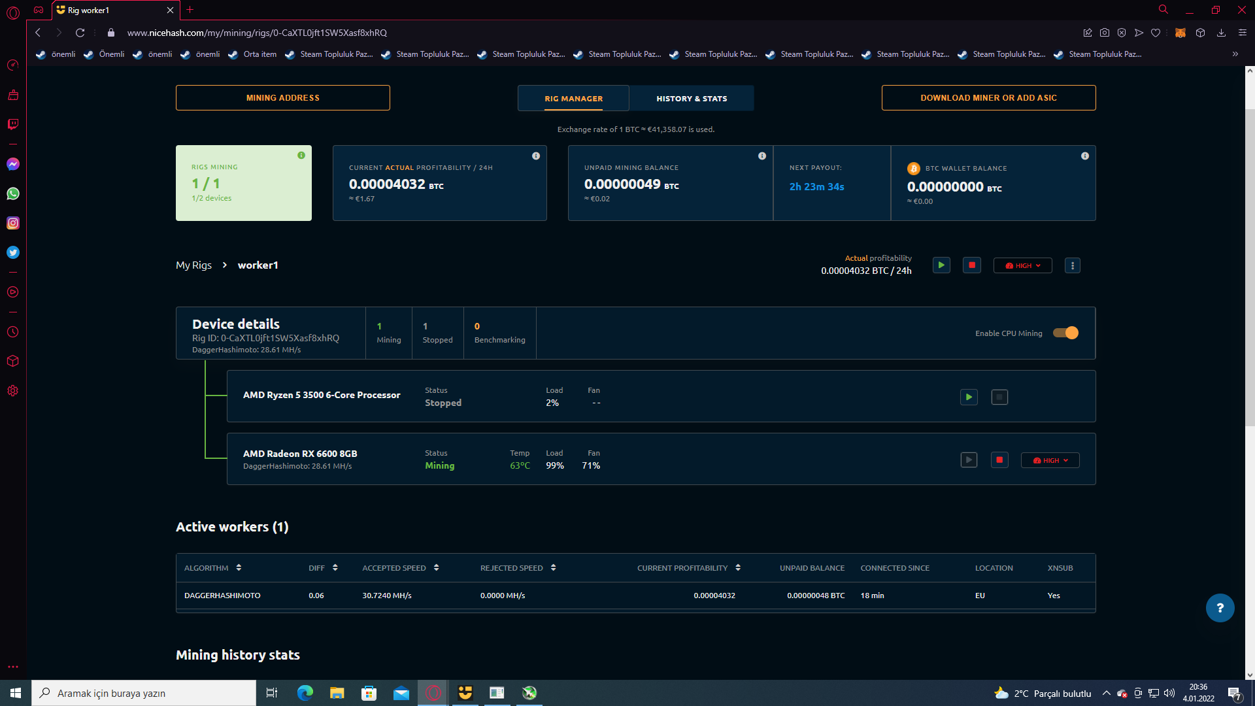Show info for Rigs Mining card

point(301,156)
